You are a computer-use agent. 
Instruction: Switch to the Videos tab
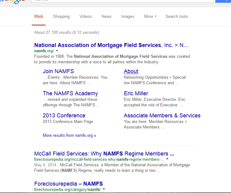point(86,17)
